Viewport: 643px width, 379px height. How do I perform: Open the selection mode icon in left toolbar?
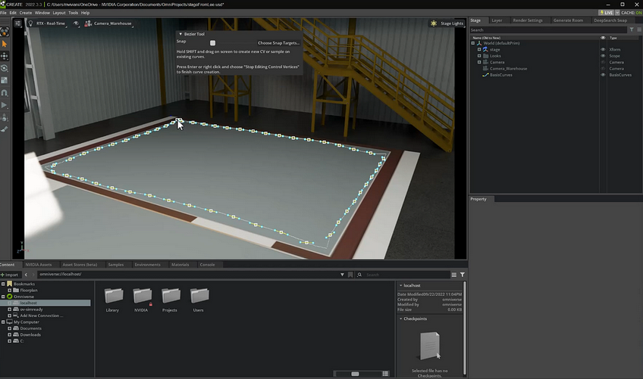pyautogui.click(x=5, y=32)
